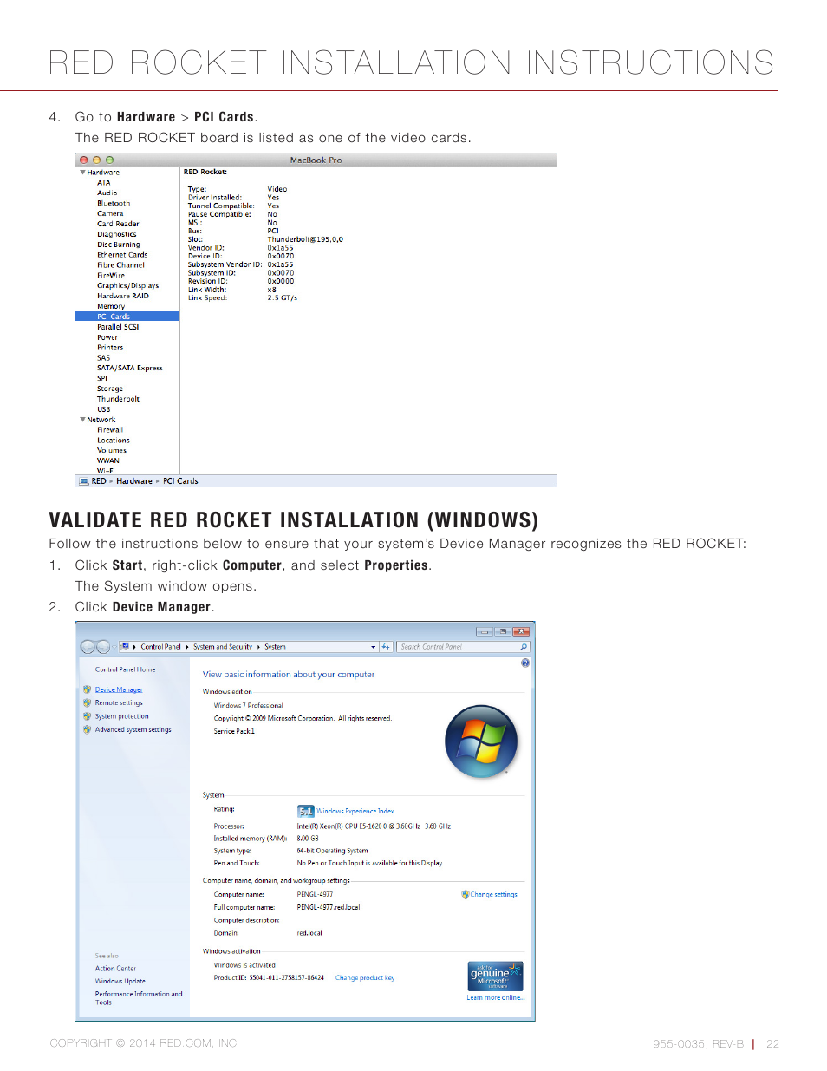
Task: Select Firewall under Network
Action: pos(110,430)
